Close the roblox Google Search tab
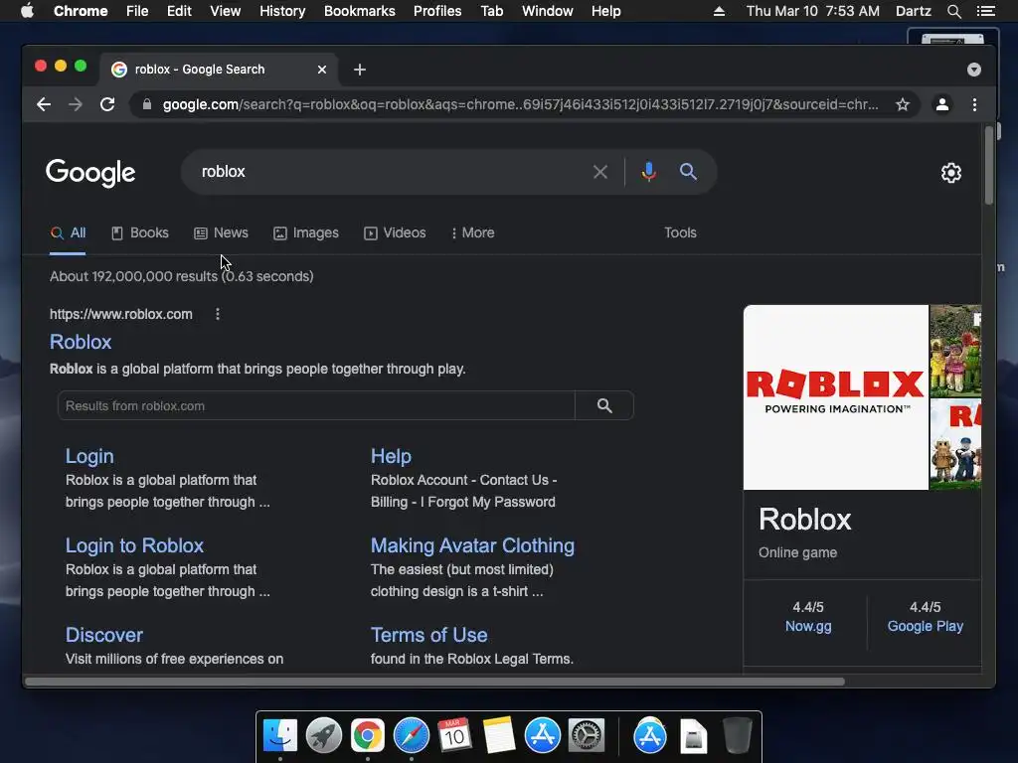1018x763 pixels. coord(322,70)
